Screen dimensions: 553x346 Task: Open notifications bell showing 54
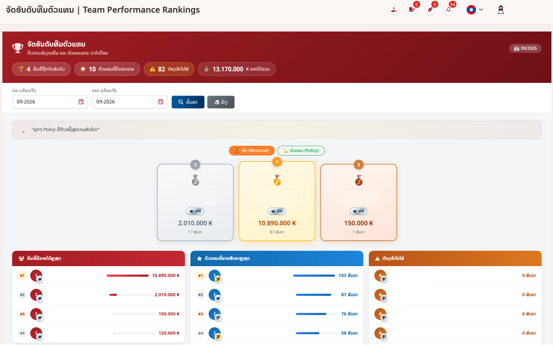448,9
